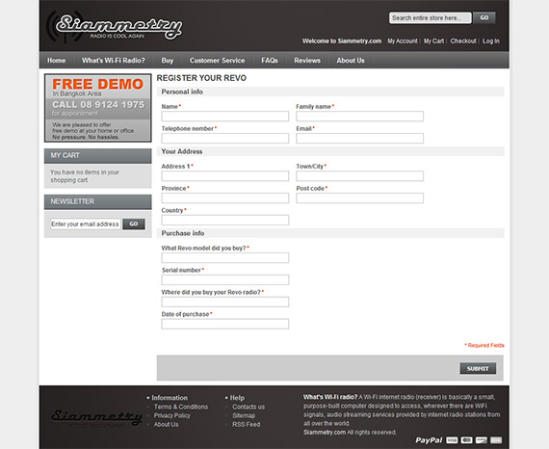Click the Name input field
549x449 pixels.
225,117
